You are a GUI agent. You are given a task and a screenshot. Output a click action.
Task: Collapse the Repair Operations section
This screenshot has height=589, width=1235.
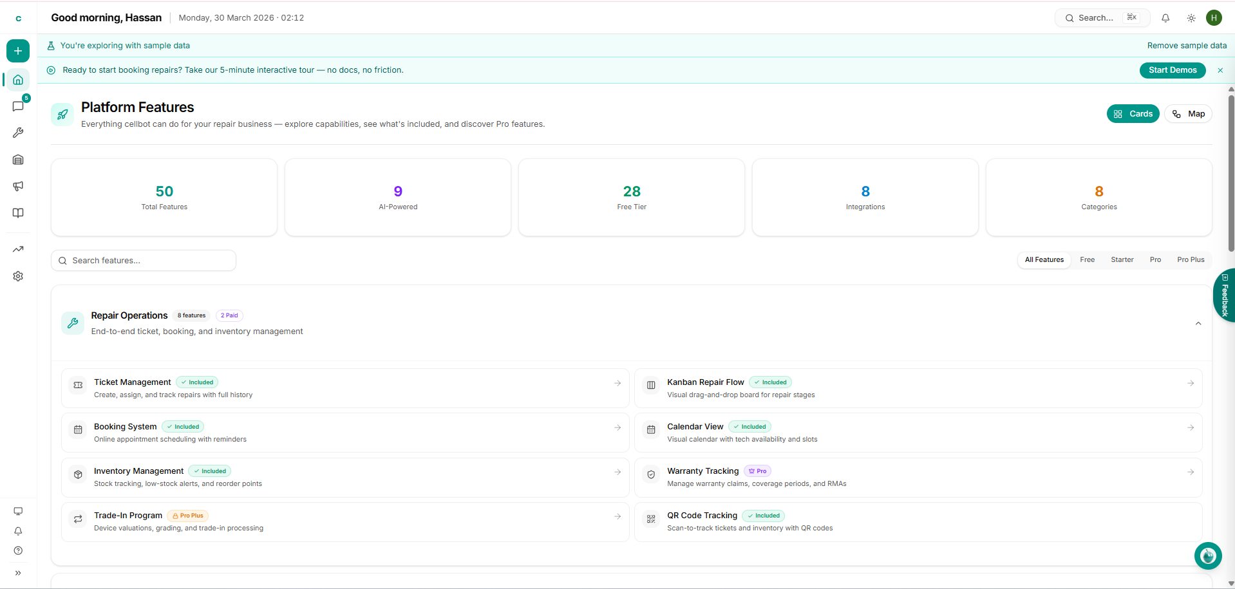(x=1198, y=324)
